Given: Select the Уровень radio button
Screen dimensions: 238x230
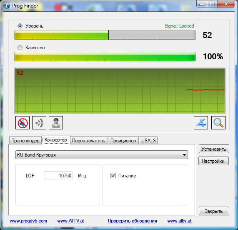Looking at the screenshot, I should tap(20, 26).
